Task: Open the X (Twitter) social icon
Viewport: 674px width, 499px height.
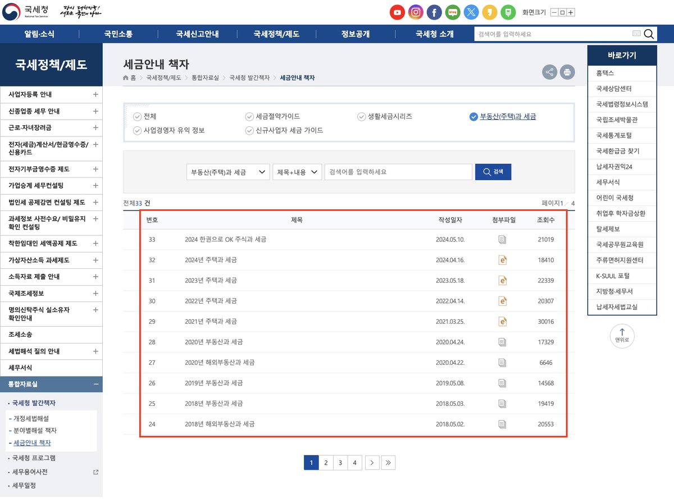Action: click(x=471, y=12)
